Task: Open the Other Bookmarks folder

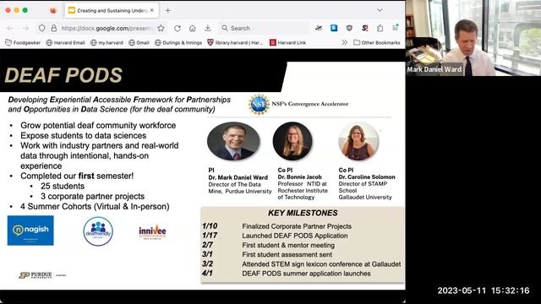Action: [377, 43]
